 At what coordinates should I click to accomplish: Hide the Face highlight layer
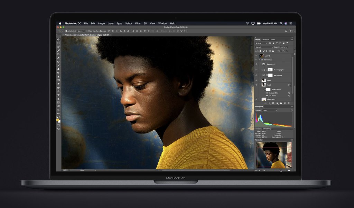point(257,70)
